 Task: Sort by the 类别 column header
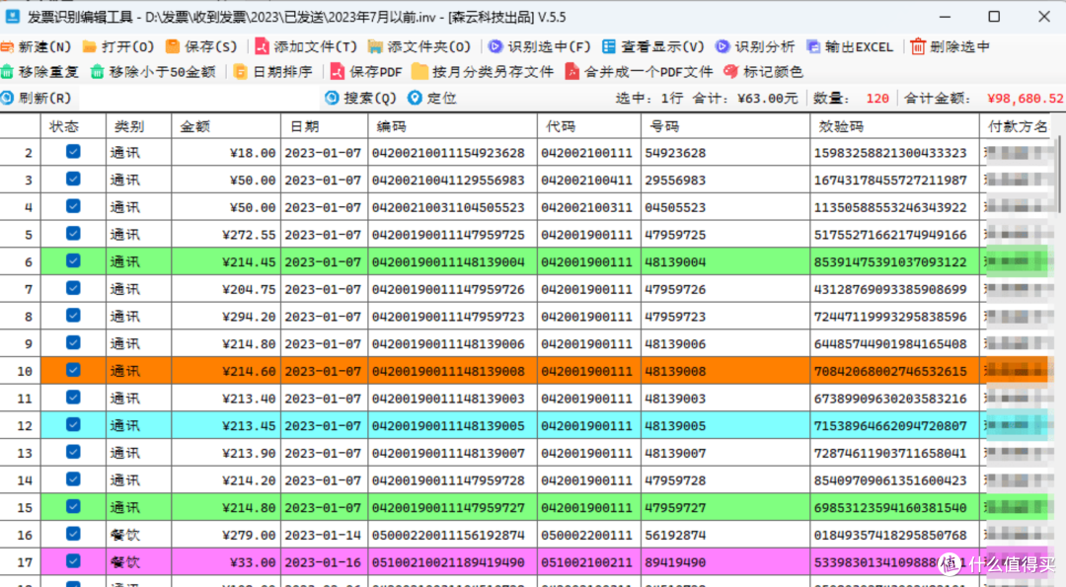coord(139,126)
